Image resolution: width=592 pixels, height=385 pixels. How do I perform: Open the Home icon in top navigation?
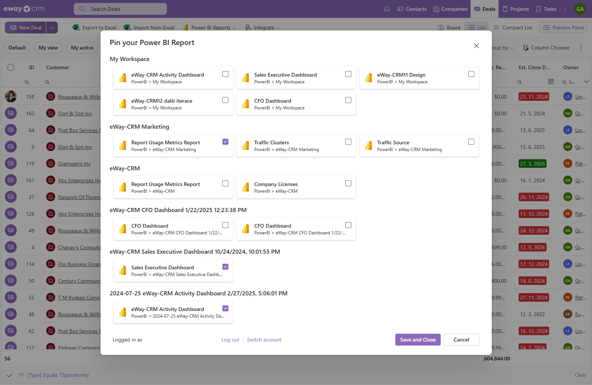pos(387,9)
